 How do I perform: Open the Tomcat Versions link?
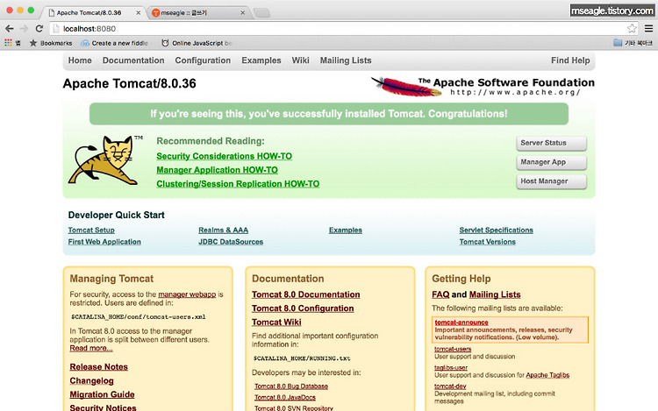coord(487,242)
